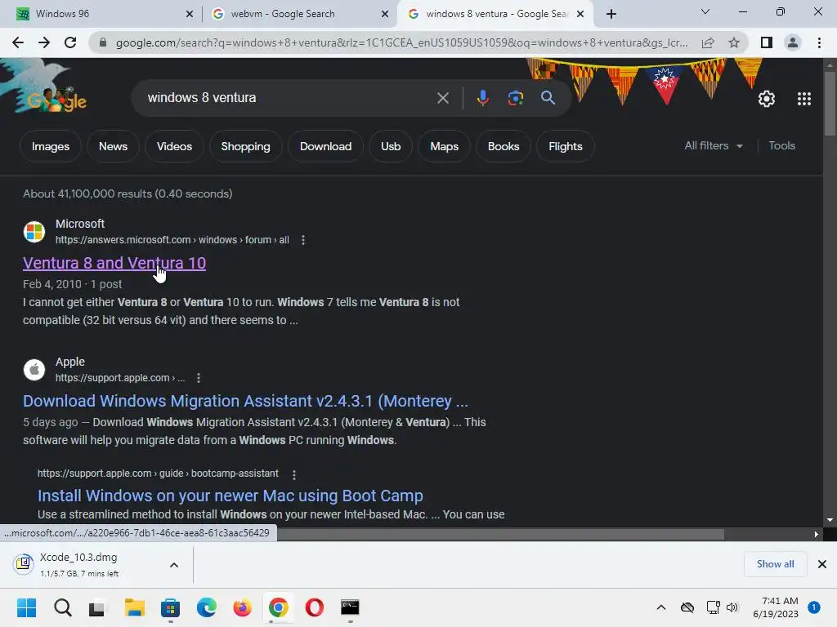837x627 pixels.
Task: Switch to the webvm Google Search tab
Action: [299, 14]
